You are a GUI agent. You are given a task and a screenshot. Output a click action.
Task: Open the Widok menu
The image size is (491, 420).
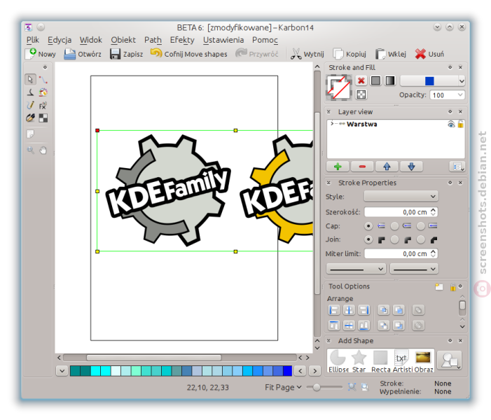(91, 40)
